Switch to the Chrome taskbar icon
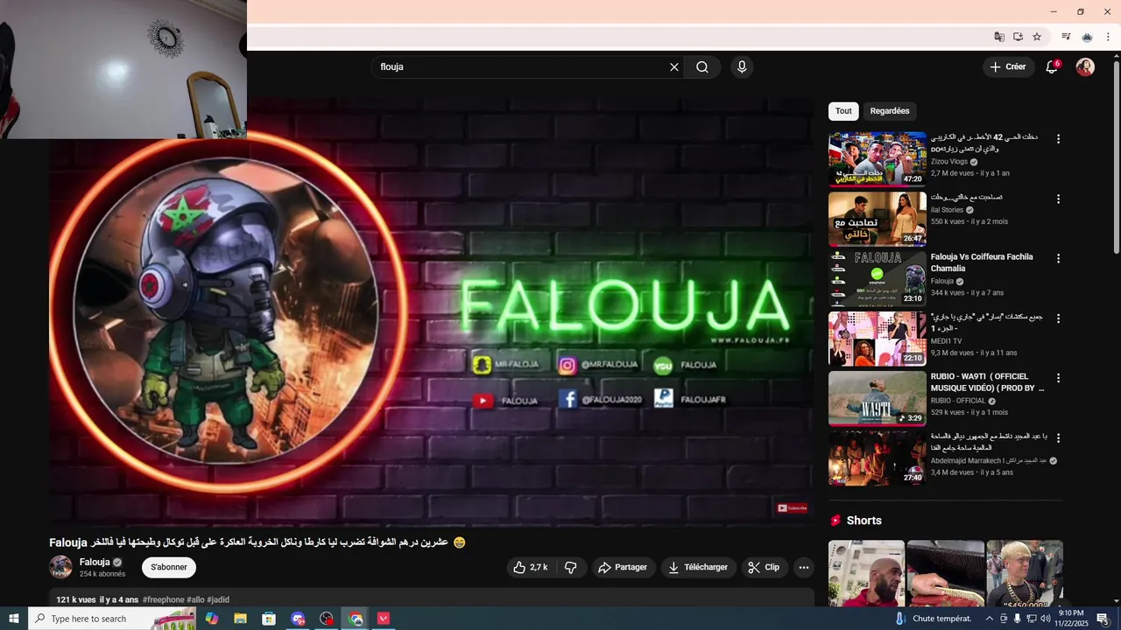Viewport: 1121px width, 630px height. coord(356,619)
